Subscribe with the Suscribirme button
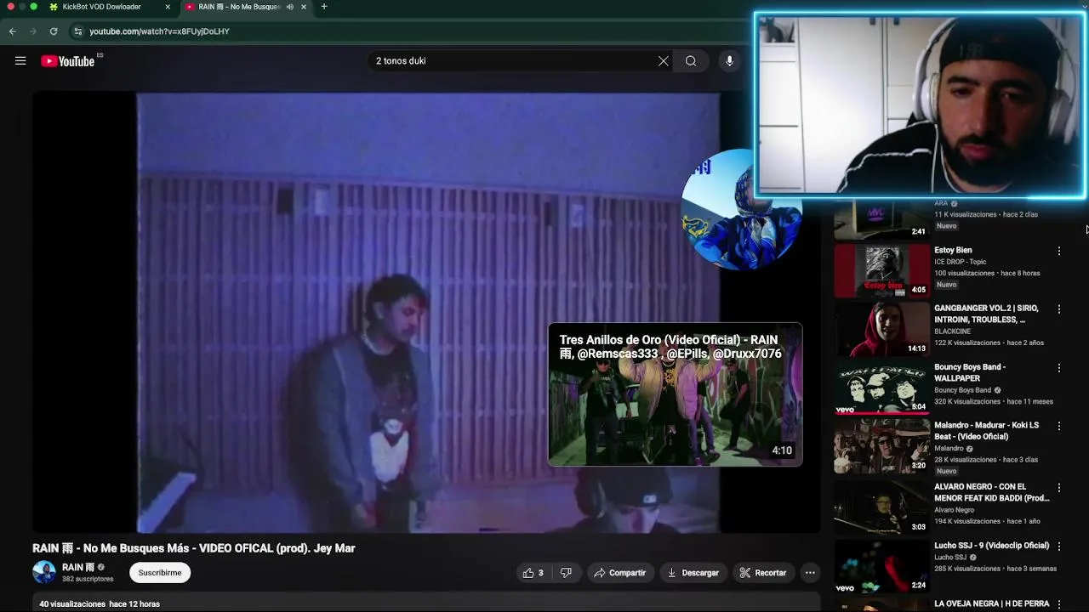Image resolution: width=1089 pixels, height=612 pixels. pyautogui.click(x=160, y=573)
